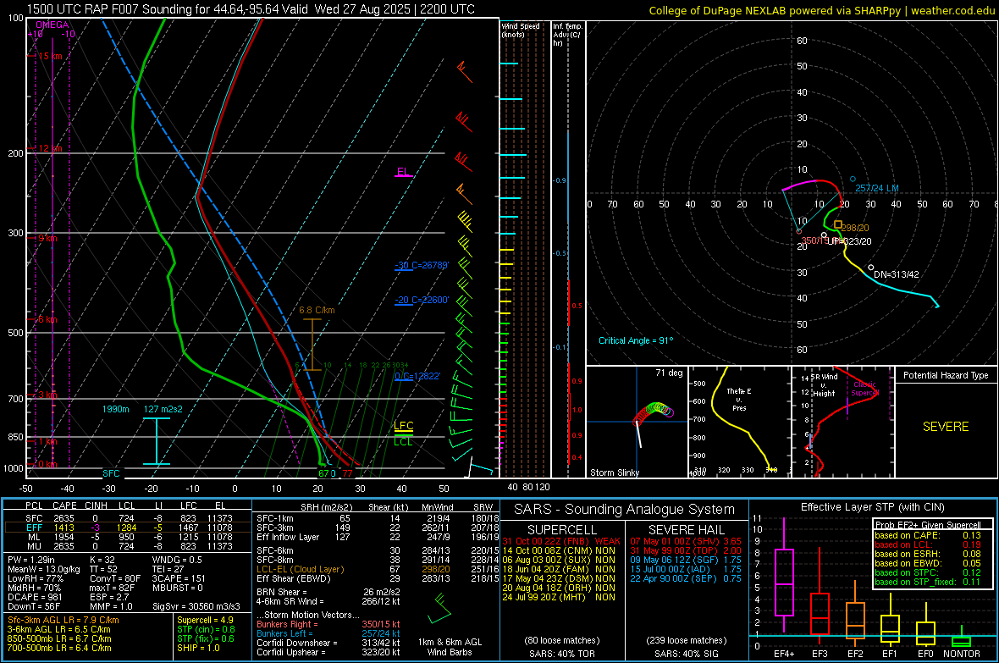Click the OMEGA label
This screenshot has height=663, width=999.
tap(52, 25)
